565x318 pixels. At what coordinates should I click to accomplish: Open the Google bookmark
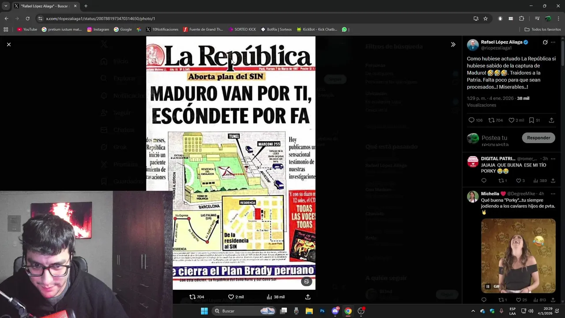(x=123, y=30)
